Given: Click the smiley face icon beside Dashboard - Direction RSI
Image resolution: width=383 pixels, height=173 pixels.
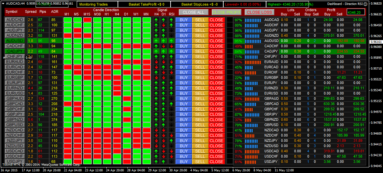Looking at the screenshot, I should (365, 4).
